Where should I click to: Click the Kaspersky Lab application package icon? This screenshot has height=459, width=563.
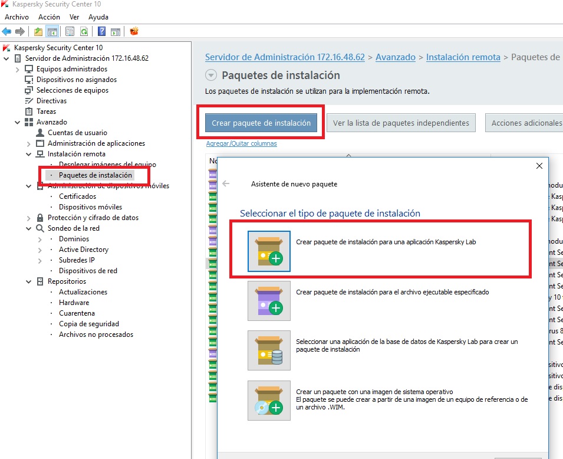269,251
